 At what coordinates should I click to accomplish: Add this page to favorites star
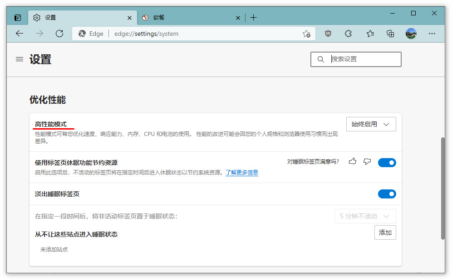pos(306,34)
